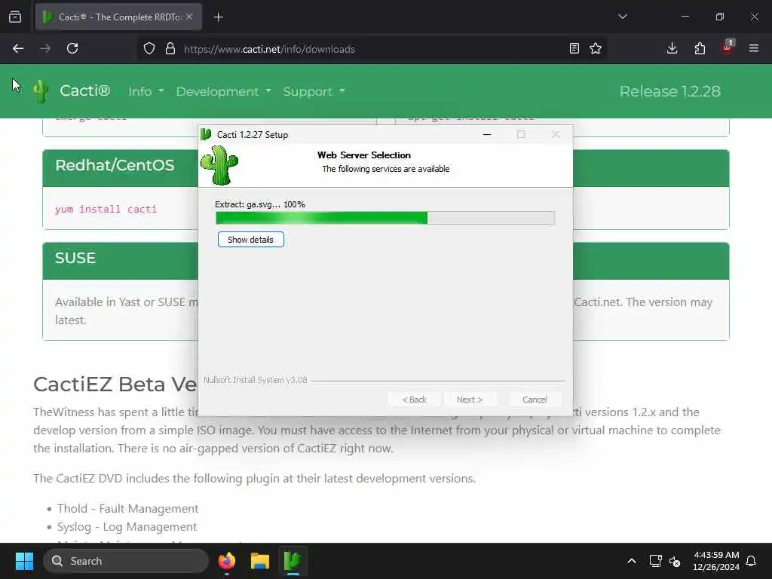
Task: Open File Explorer from the taskbar
Action: pyautogui.click(x=259, y=561)
